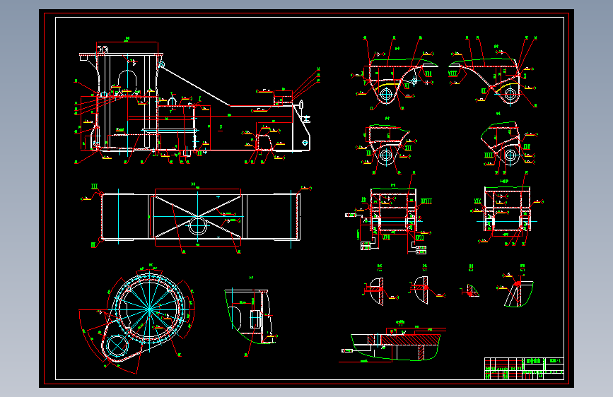Select the small triangular weld detail
613x397 pixels.
[x=472, y=291]
